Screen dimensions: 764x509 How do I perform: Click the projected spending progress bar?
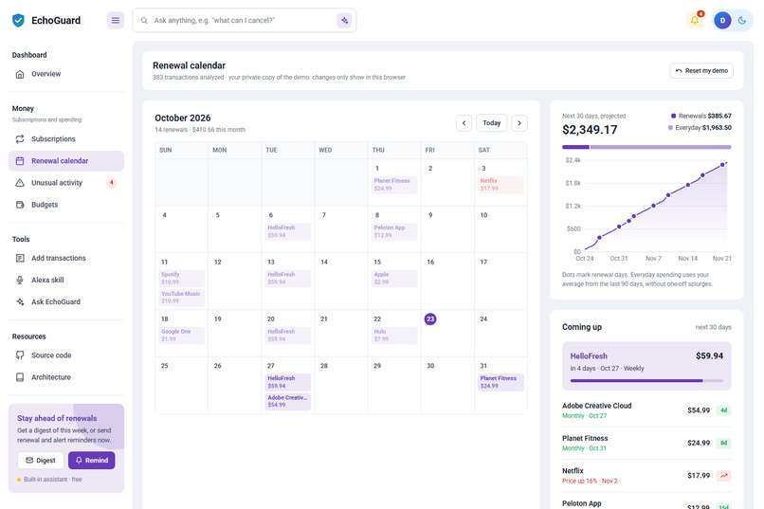(646, 147)
